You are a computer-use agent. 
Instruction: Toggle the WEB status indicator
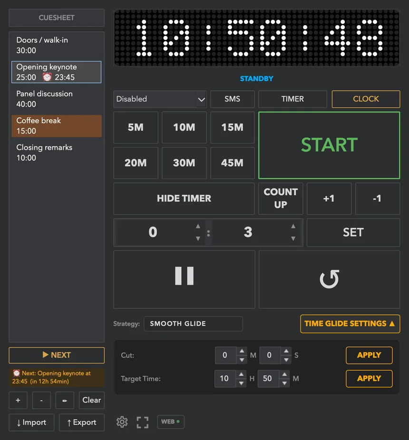[171, 422]
